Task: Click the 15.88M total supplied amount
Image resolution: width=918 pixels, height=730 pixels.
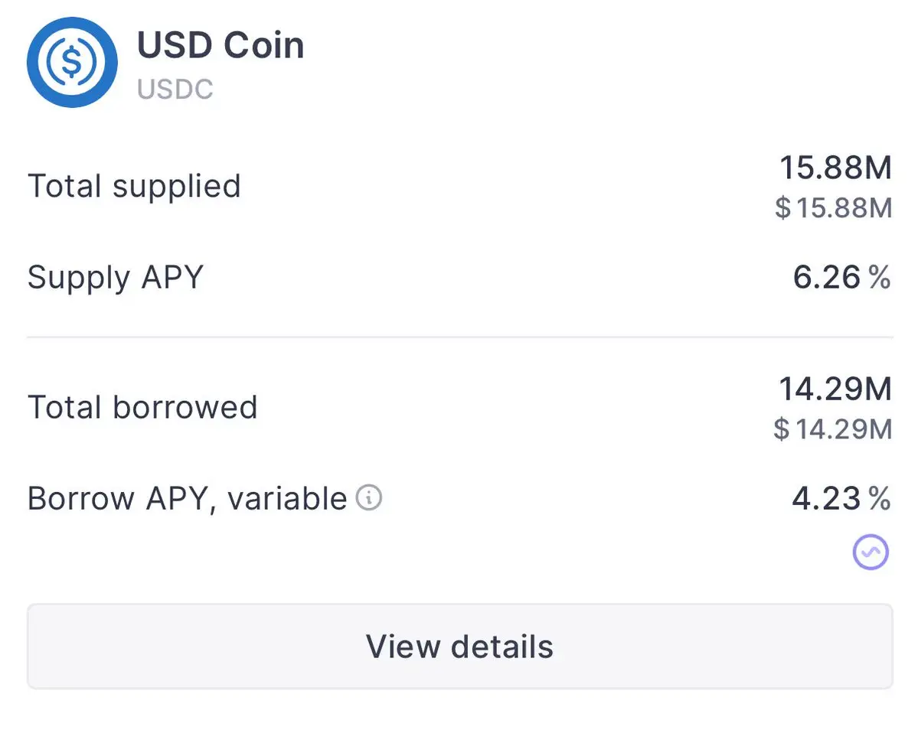Action: tap(835, 168)
